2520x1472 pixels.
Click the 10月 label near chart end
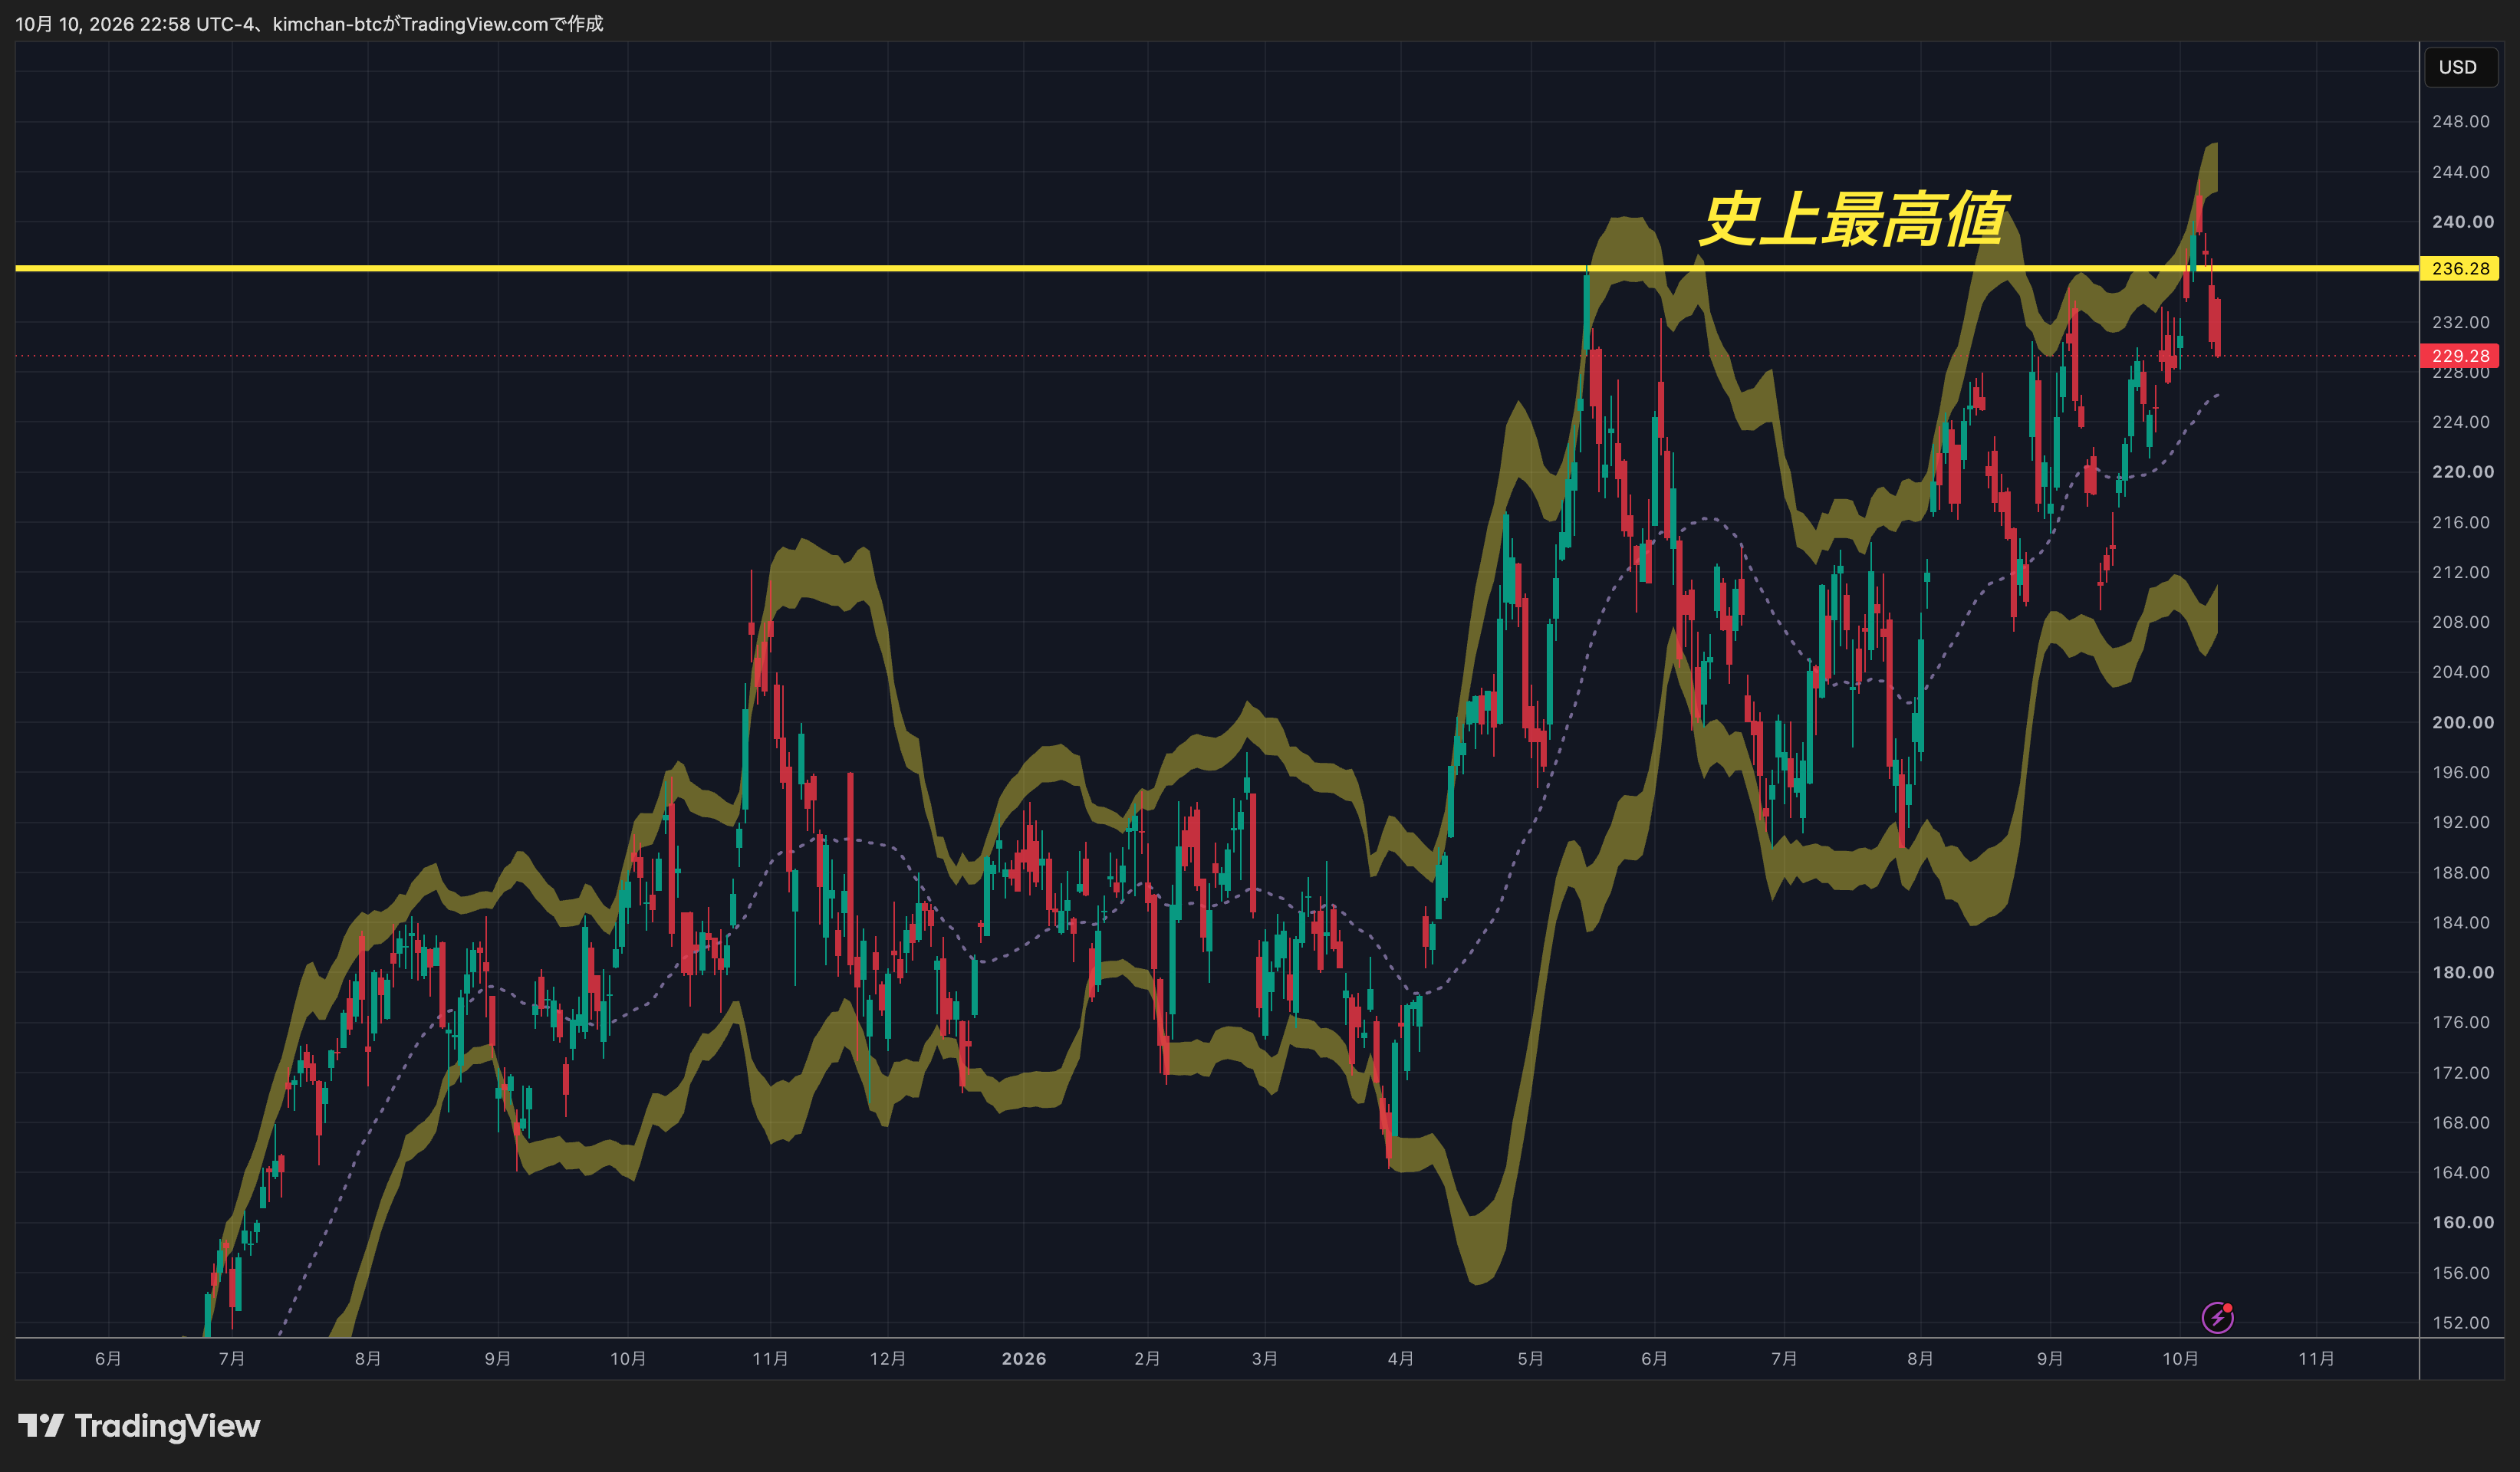[x=2180, y=1358]
